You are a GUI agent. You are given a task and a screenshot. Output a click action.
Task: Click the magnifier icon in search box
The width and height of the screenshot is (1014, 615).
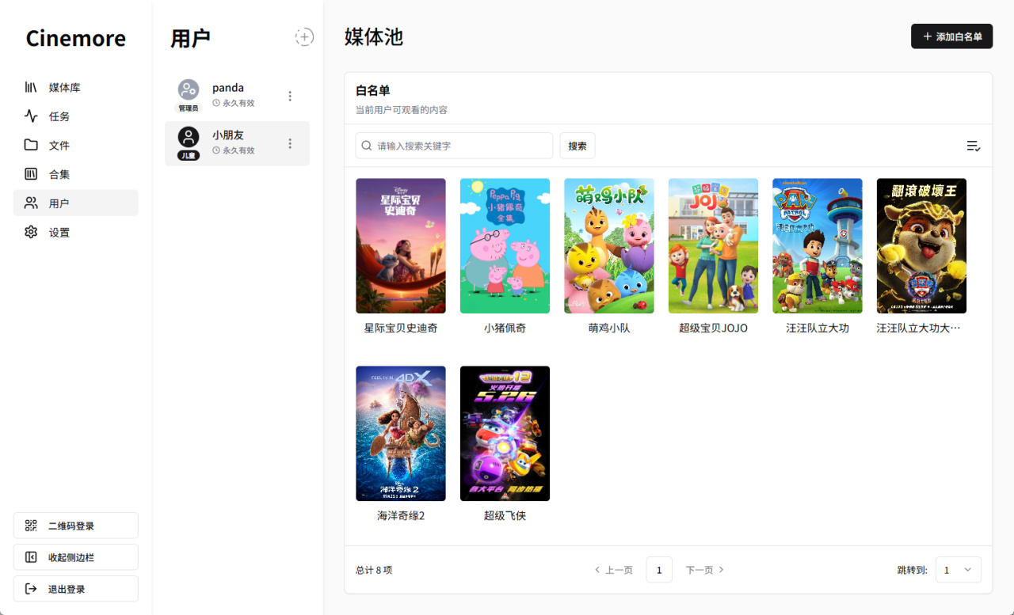coord(367,146)
